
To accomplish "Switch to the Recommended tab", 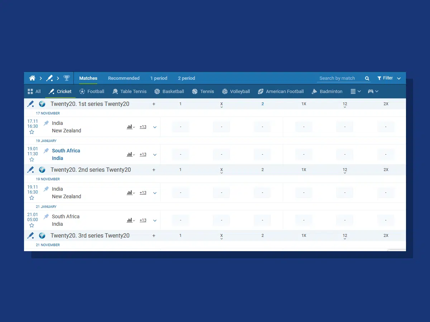I will point(124,78).
